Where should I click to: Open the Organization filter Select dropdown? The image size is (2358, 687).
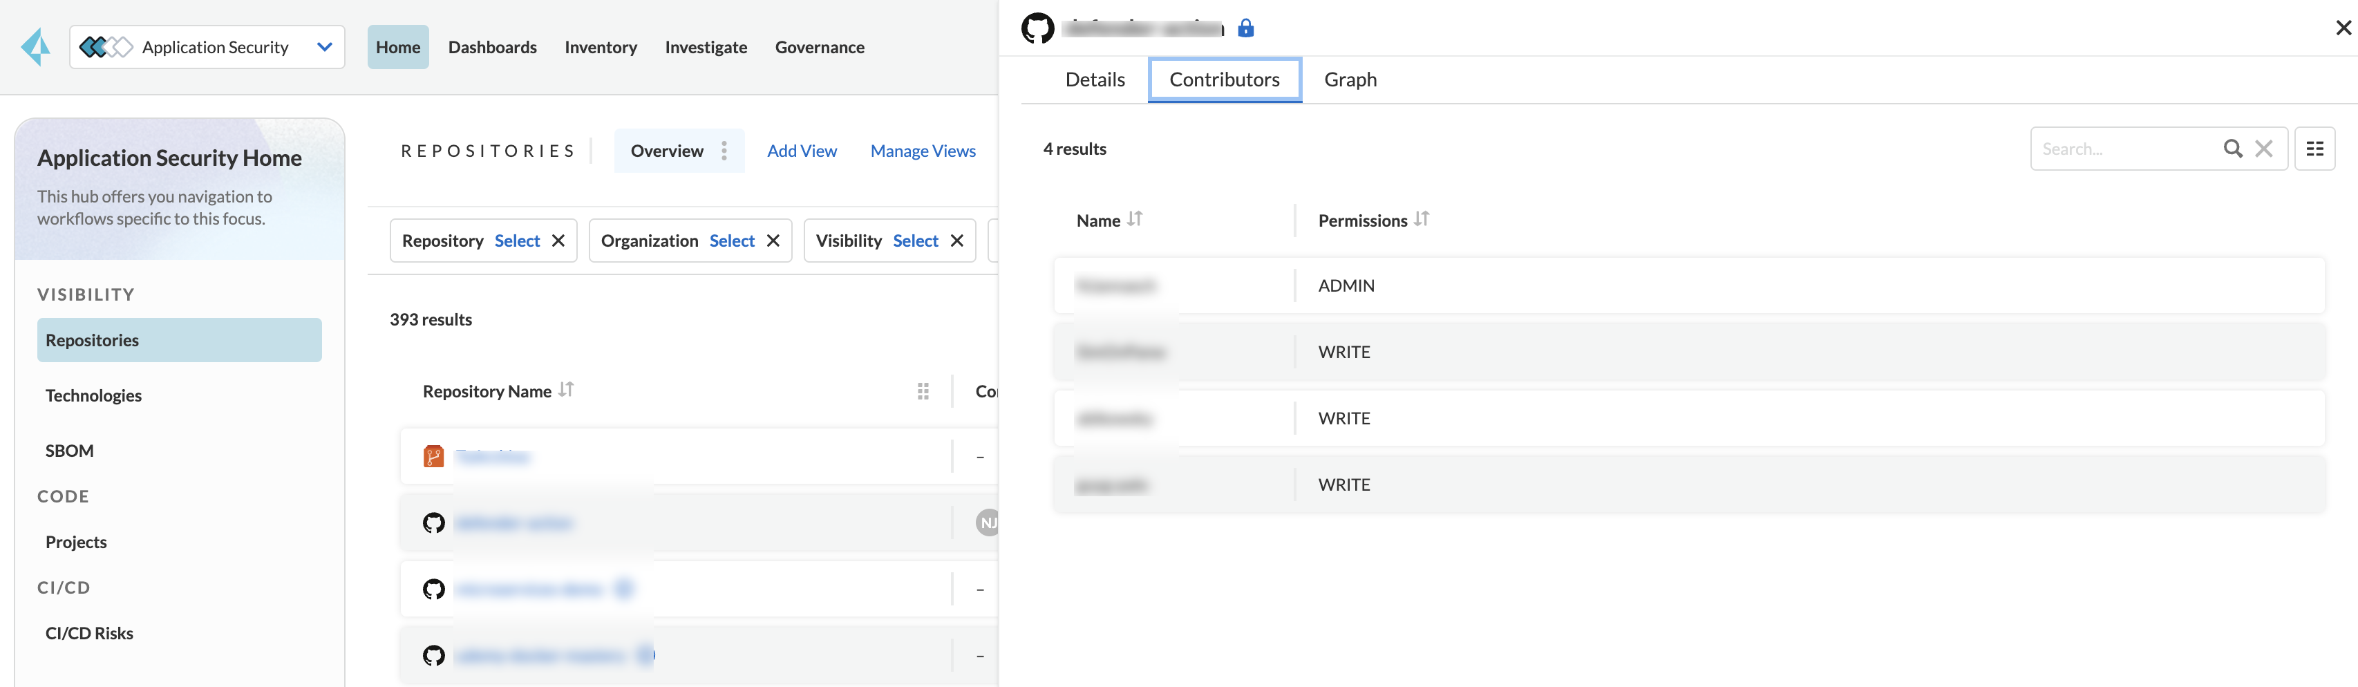pos(733,241)
